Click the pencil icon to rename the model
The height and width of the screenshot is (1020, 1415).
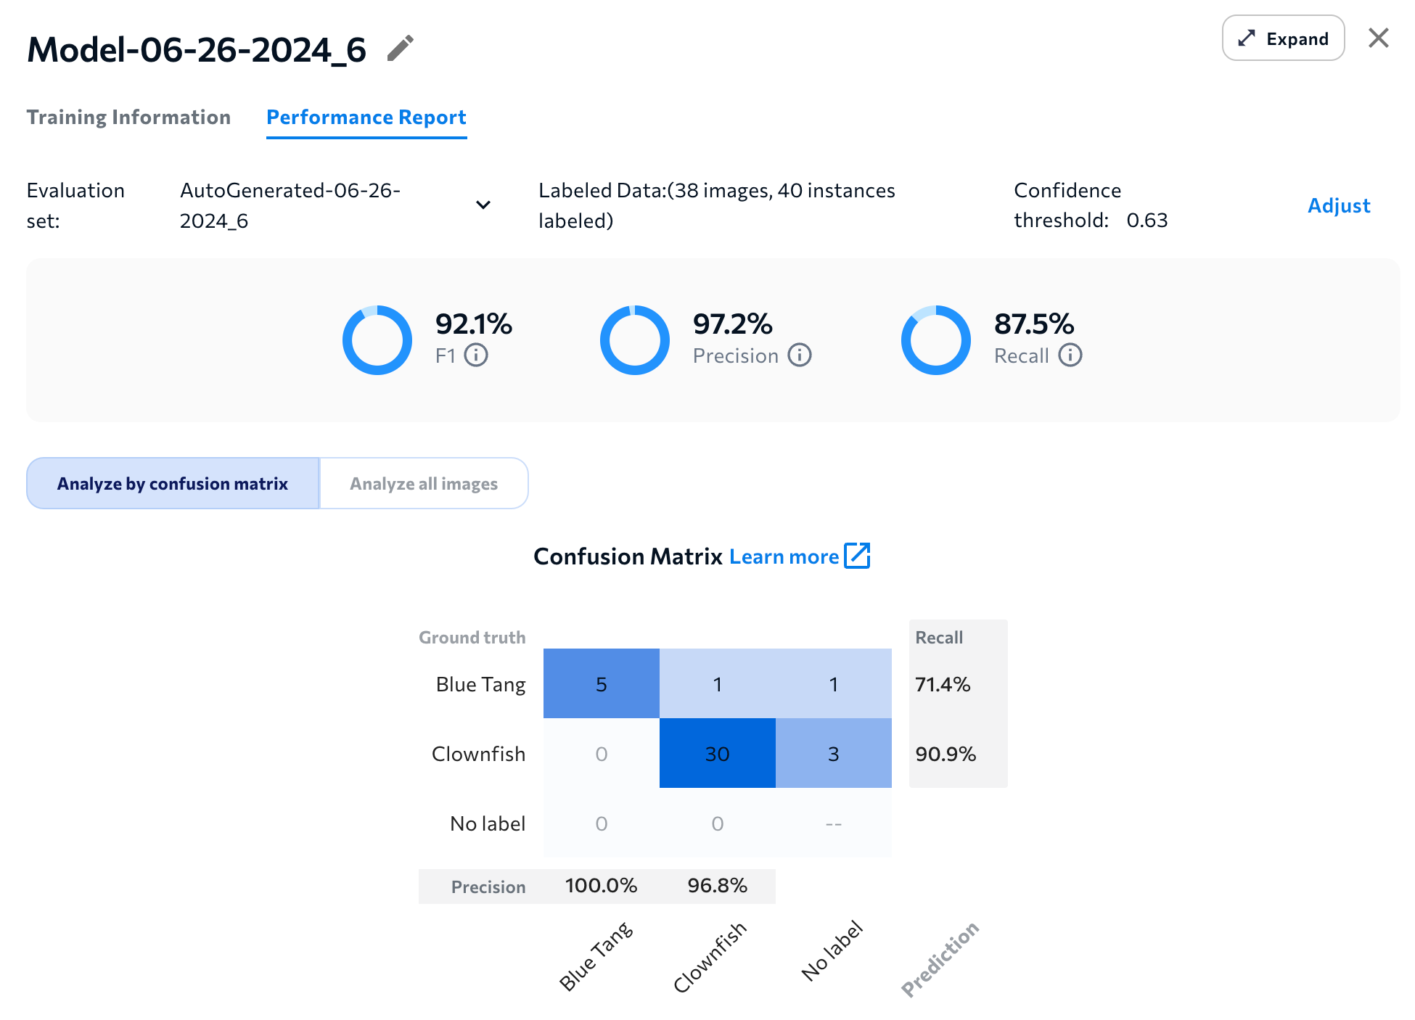401,46
